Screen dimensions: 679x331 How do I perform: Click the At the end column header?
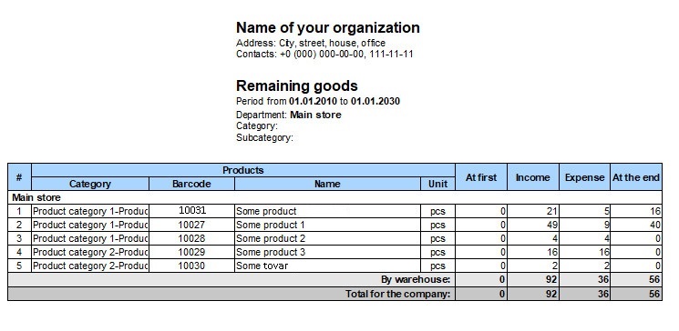(x=636, y=177)
